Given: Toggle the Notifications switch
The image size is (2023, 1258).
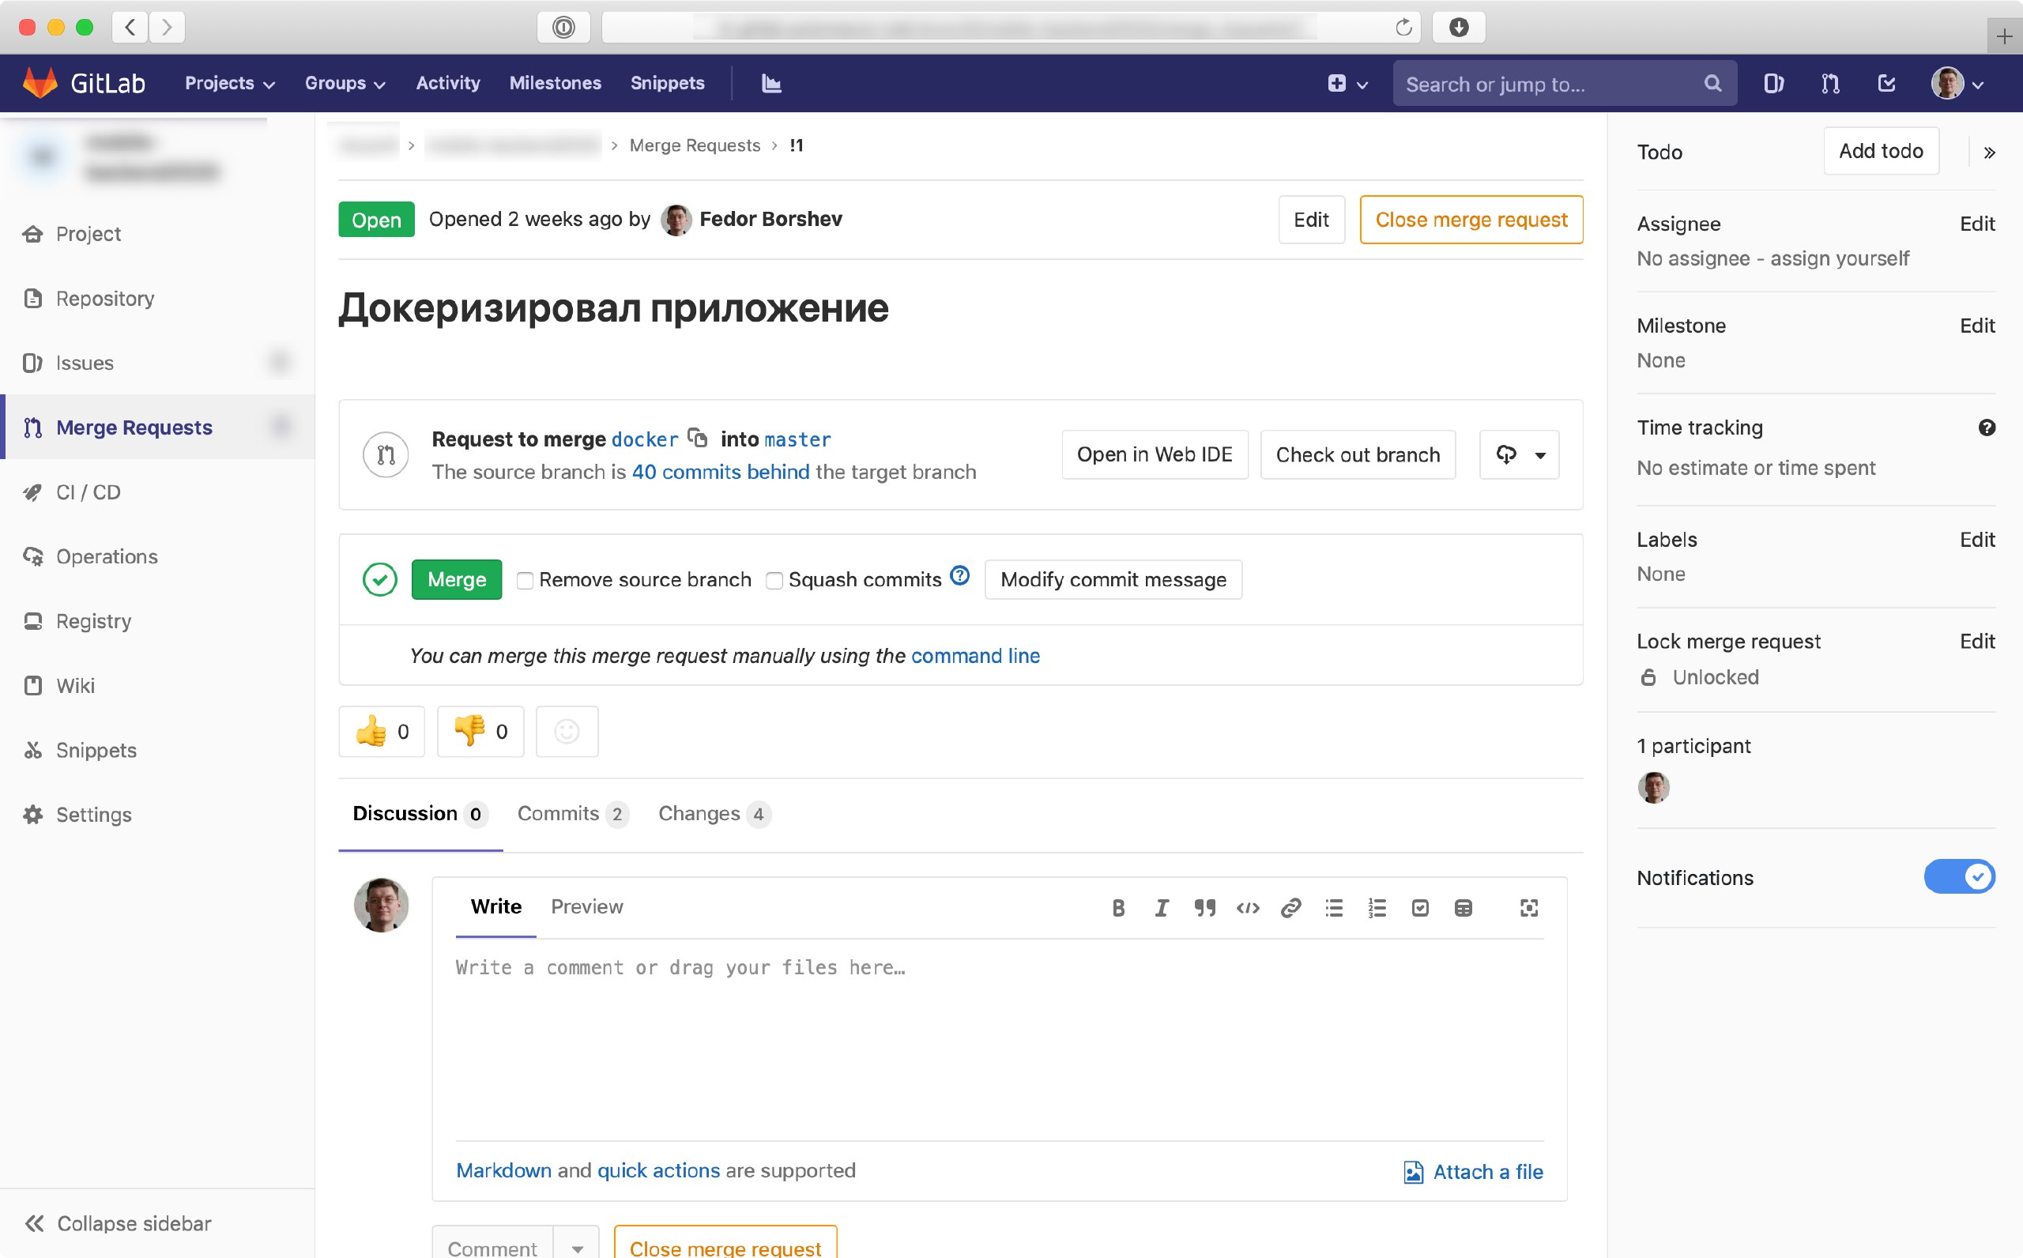Looking at the screenshot, I should point(1960,877).
